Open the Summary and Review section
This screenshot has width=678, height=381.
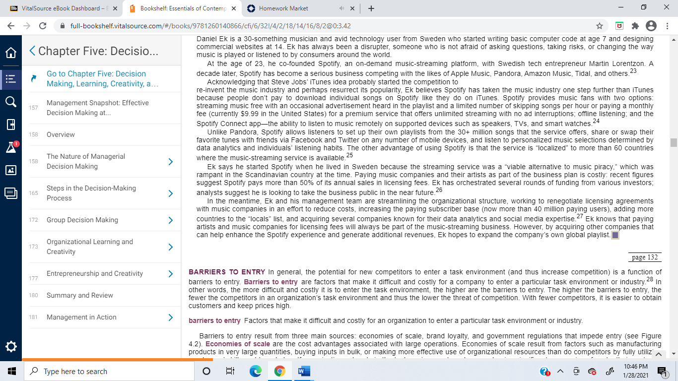pyautogui.click(x=80, y=295)
